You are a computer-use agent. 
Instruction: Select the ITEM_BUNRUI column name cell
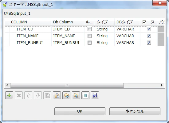[30, 43]
